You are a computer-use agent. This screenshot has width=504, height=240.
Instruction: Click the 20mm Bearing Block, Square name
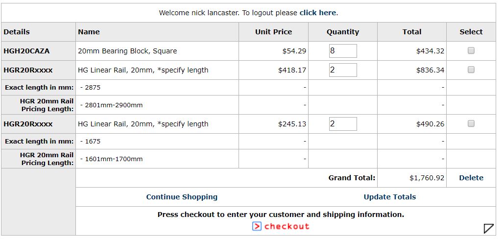coord(127,51)
